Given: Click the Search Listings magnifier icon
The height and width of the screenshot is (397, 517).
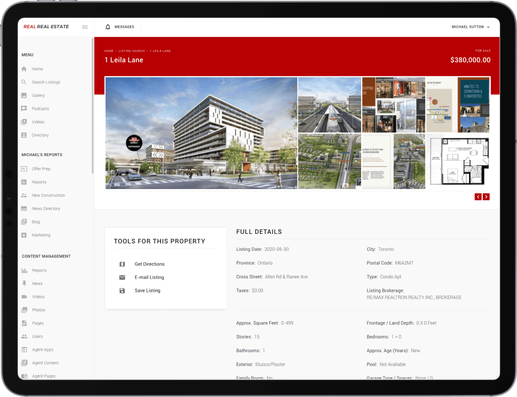Looking at the screenshot, I should click(24, 82).
